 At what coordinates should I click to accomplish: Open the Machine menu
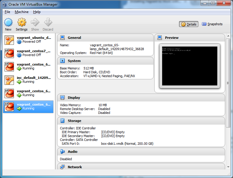(x=22, y=12)
